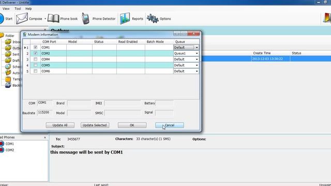This screenshot has width=331, height=186.
Task: Open the Queue dropdown for COM1
Action: click(197, 48)
